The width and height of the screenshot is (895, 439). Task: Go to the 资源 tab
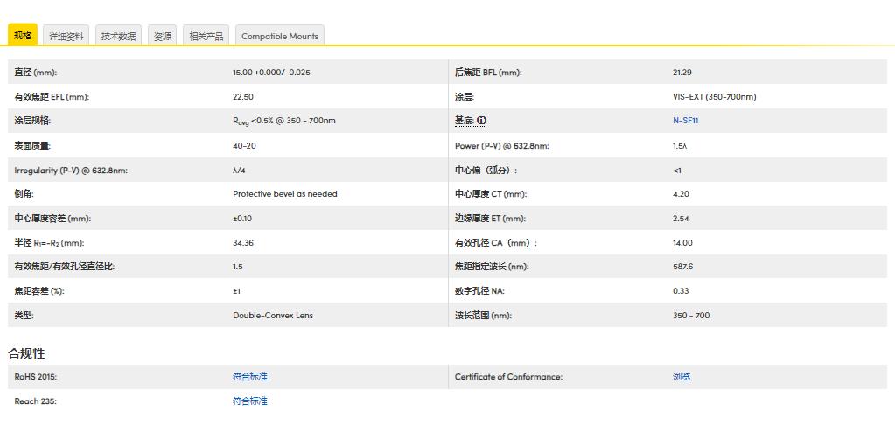point(163,36)
